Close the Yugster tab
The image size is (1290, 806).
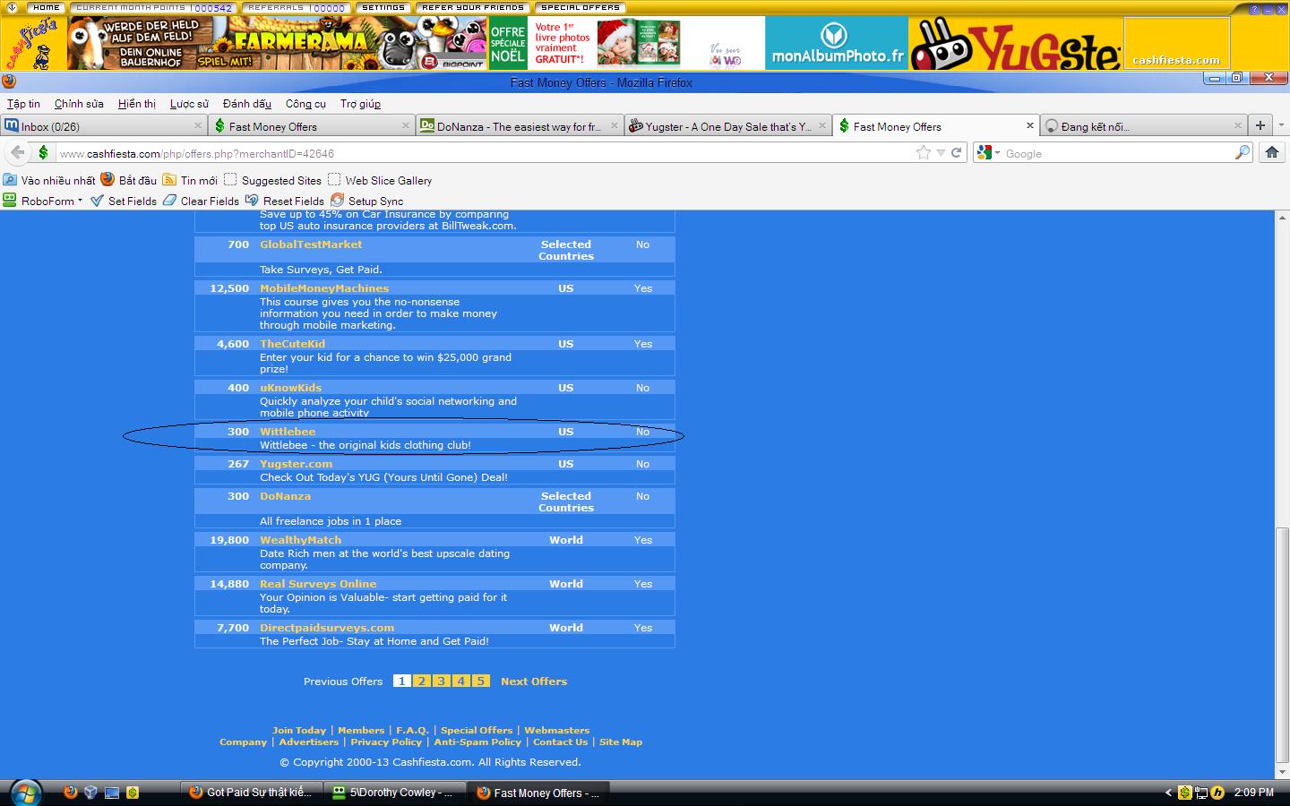pos(822,126)
